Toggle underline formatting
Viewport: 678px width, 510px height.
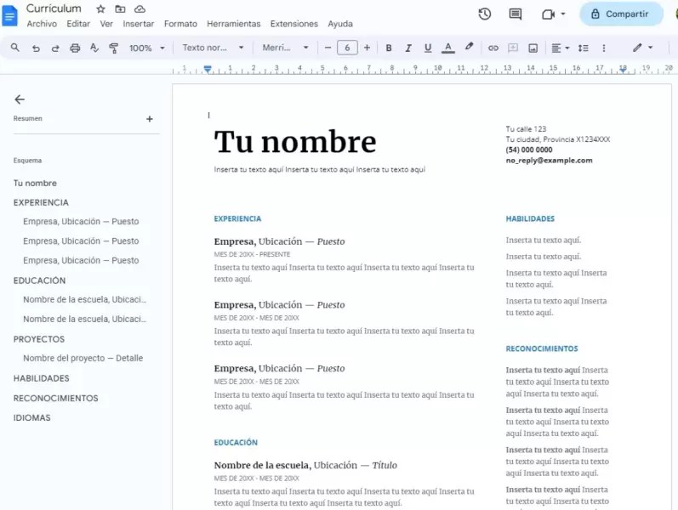tap(428, 48)
